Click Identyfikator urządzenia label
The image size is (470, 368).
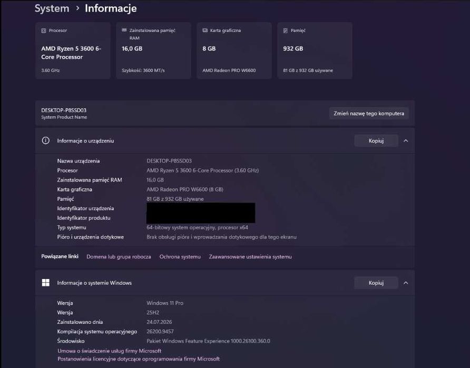85,208
